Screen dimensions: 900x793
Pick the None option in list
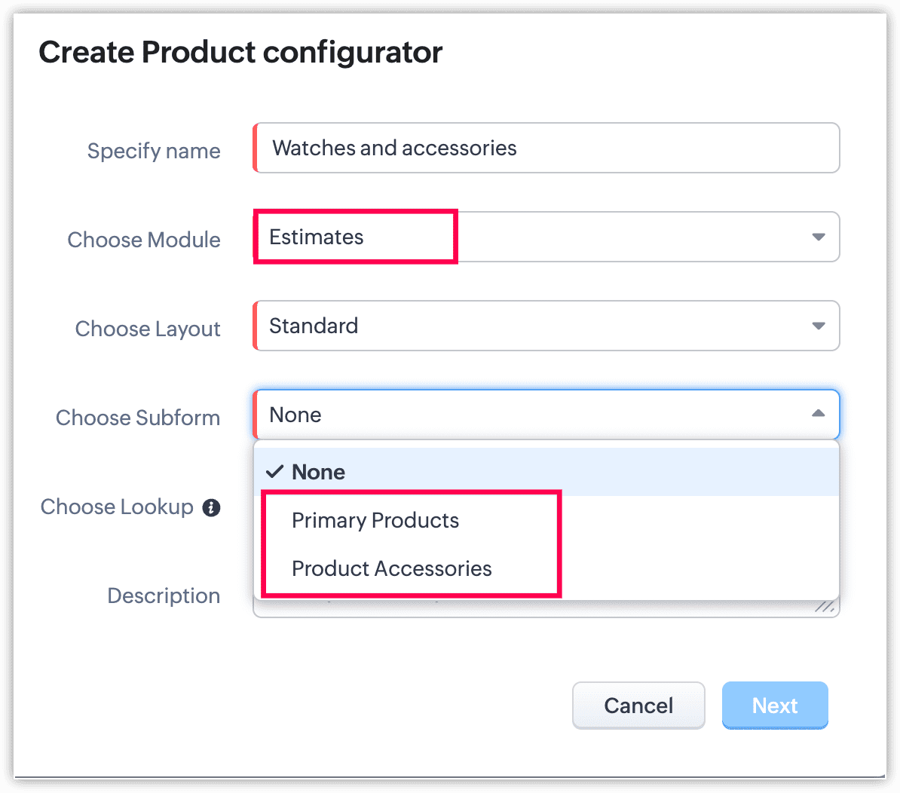click(x=319, y=472)
